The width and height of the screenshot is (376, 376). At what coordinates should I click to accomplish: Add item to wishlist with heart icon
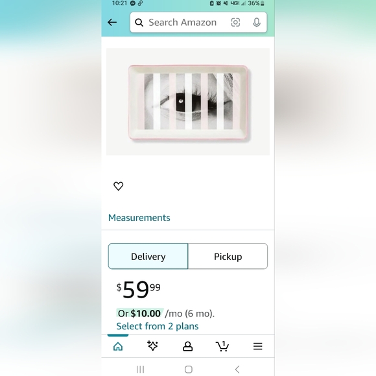pos(118,186)
